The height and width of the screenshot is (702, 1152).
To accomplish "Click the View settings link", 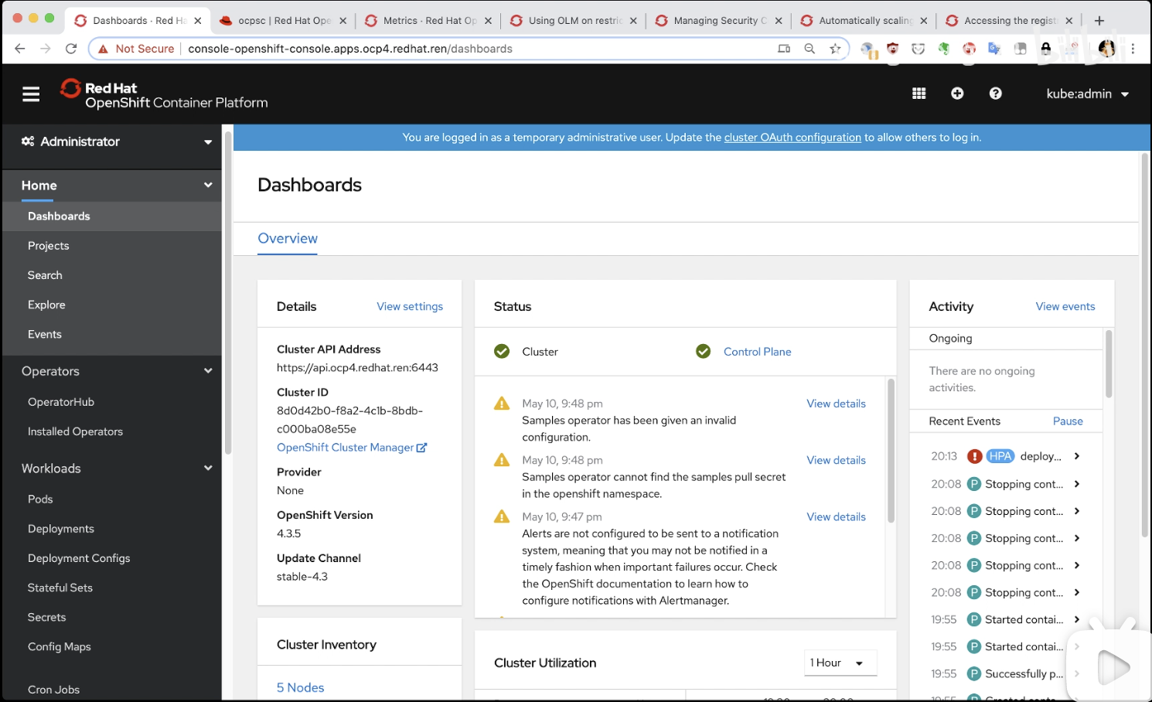I will (x=410, y=307).
